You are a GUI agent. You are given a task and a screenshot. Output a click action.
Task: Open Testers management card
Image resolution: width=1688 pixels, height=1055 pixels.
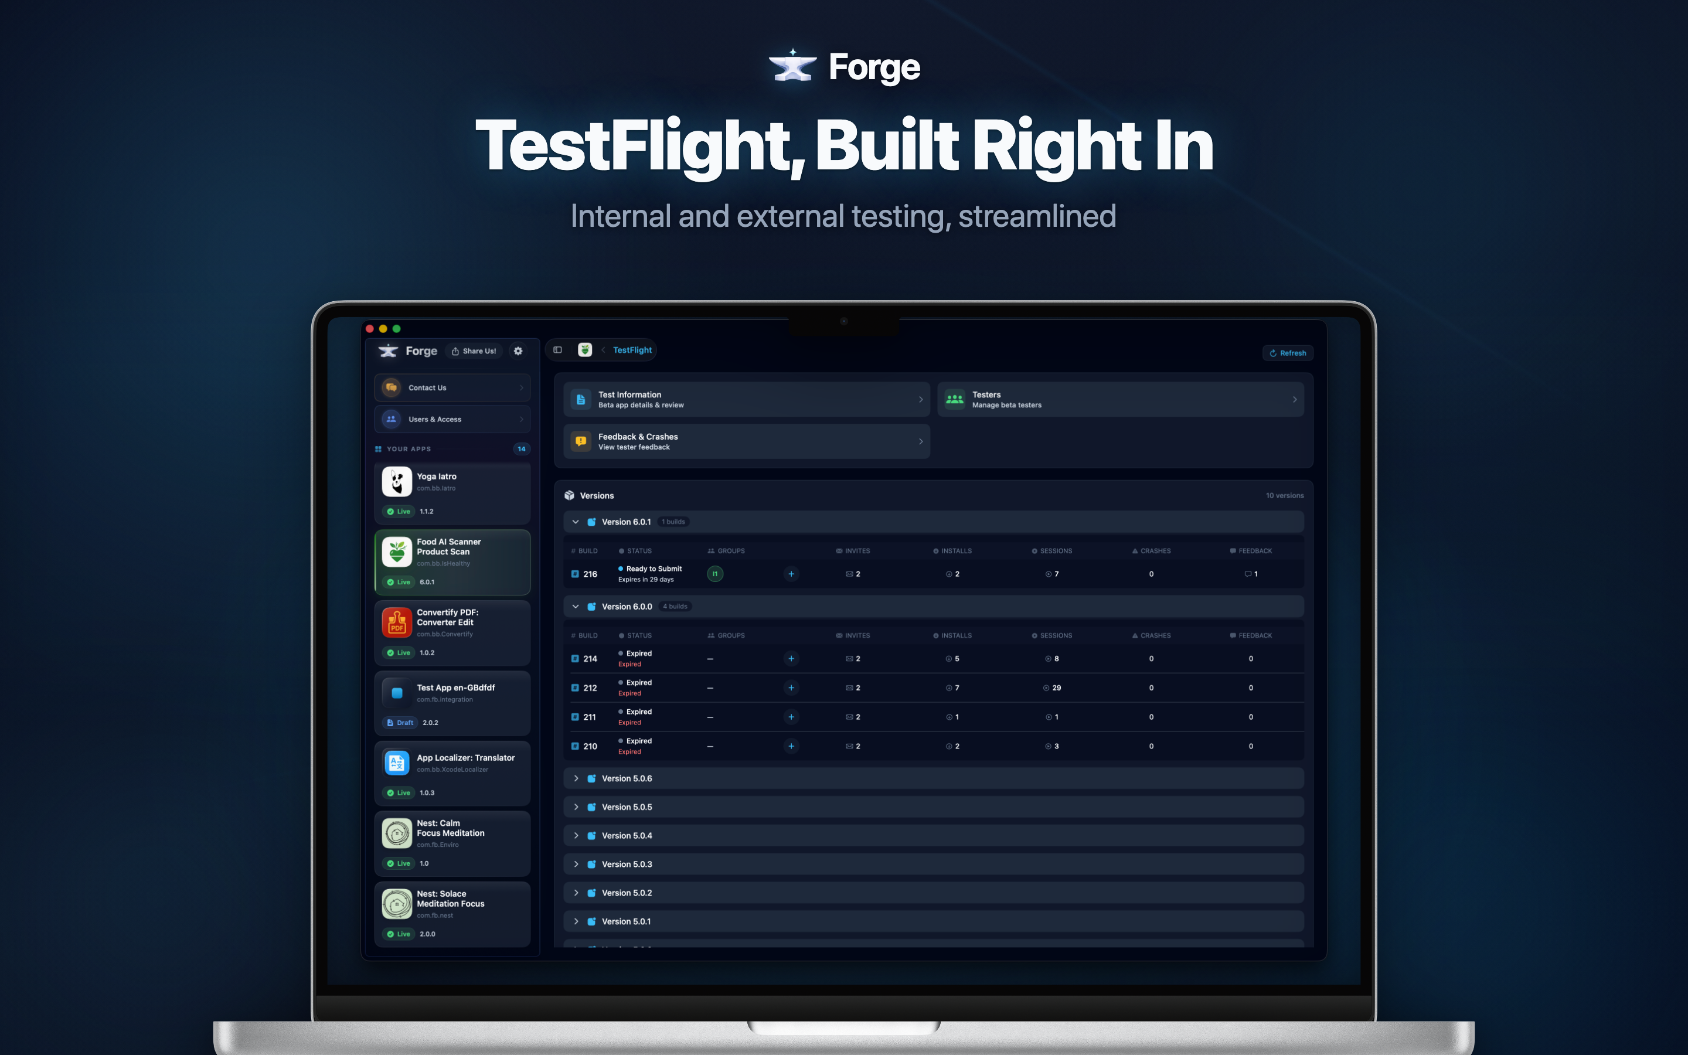(x=1120, y=400)
